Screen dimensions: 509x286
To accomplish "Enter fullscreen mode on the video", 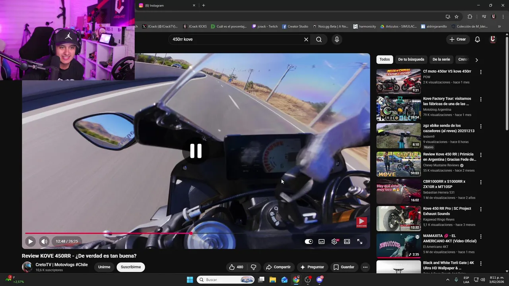I will coord(359,242).
